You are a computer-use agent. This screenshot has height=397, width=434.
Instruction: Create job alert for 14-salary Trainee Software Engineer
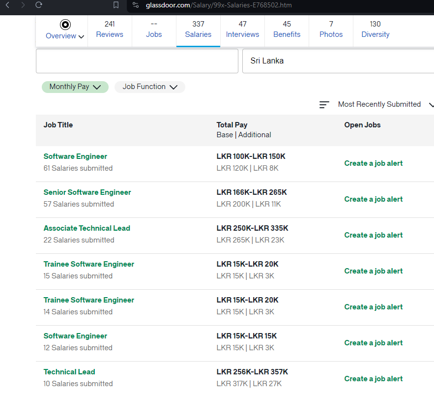(x=374, y=307)
